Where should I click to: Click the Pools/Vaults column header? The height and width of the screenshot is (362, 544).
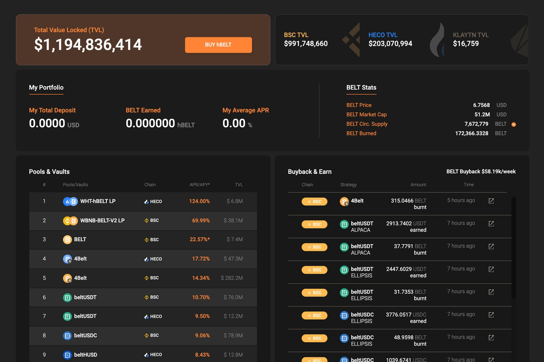tap(75, 185)
